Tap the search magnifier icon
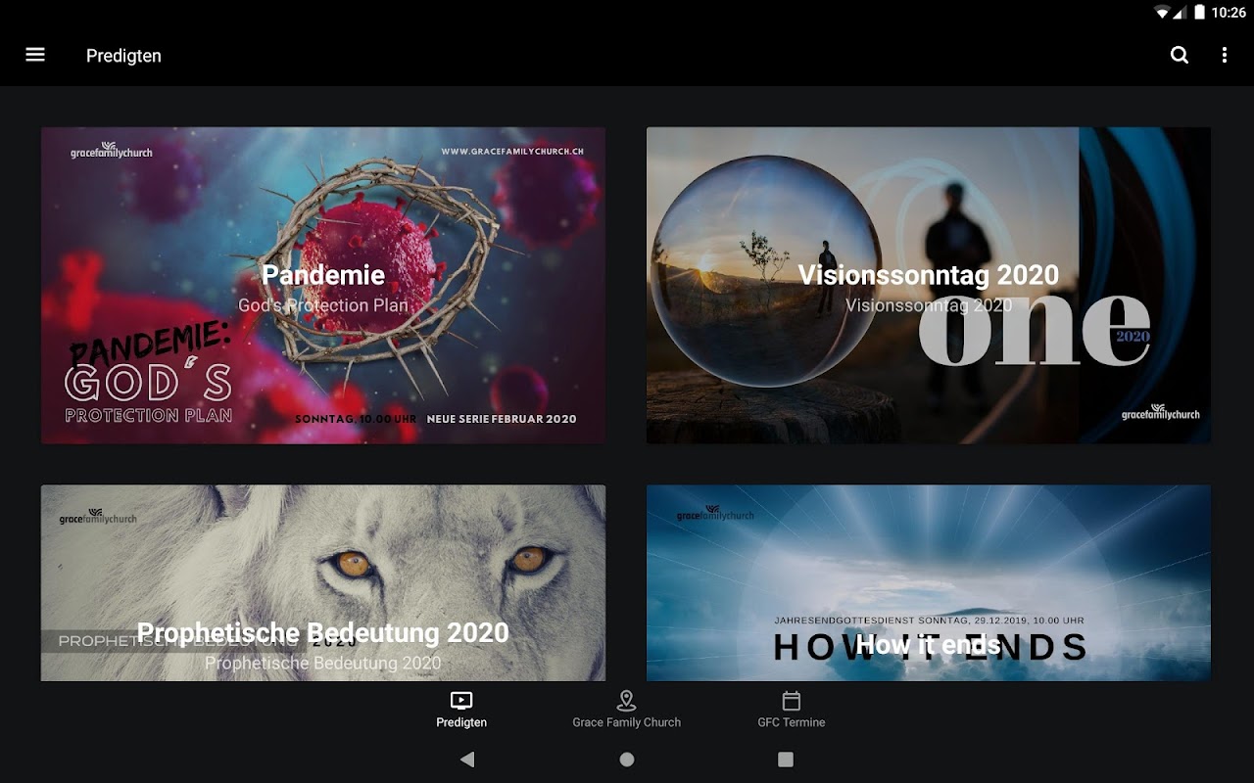Image resolution: width=1254 pixels, height=783 pixels. click(1180, 56)
